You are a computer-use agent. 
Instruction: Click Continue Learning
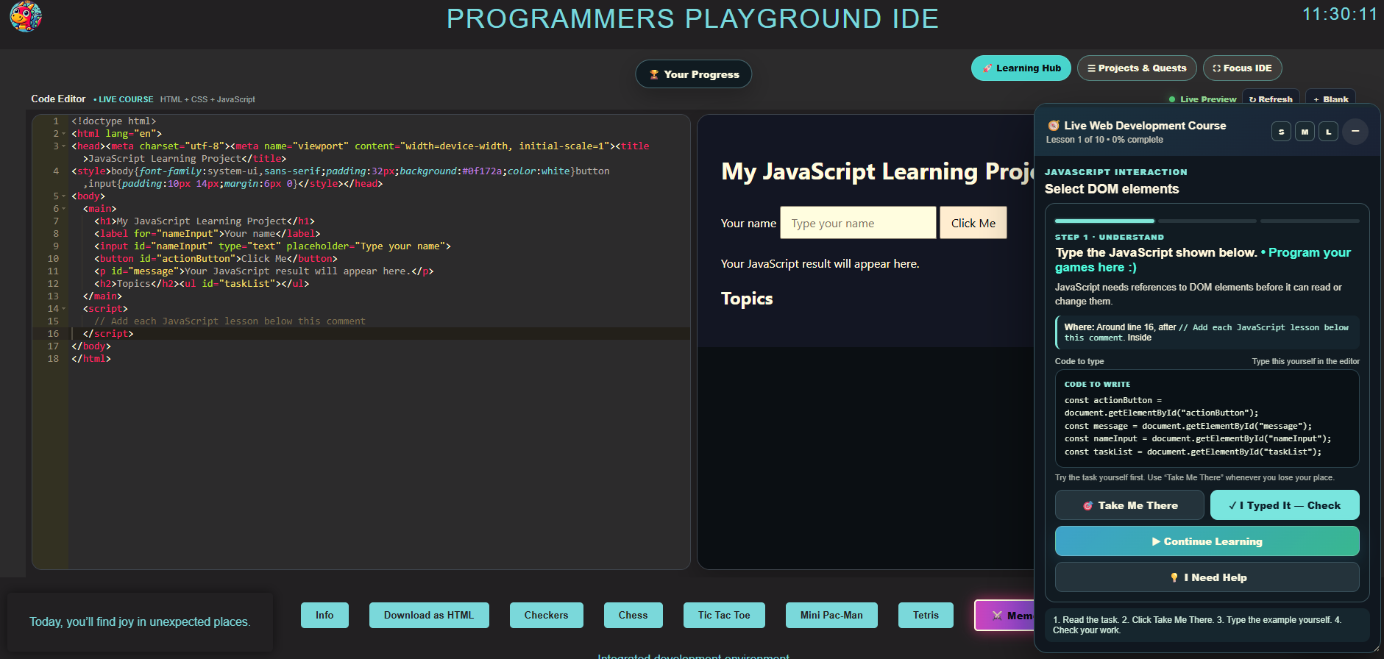tap(1207, 541)
